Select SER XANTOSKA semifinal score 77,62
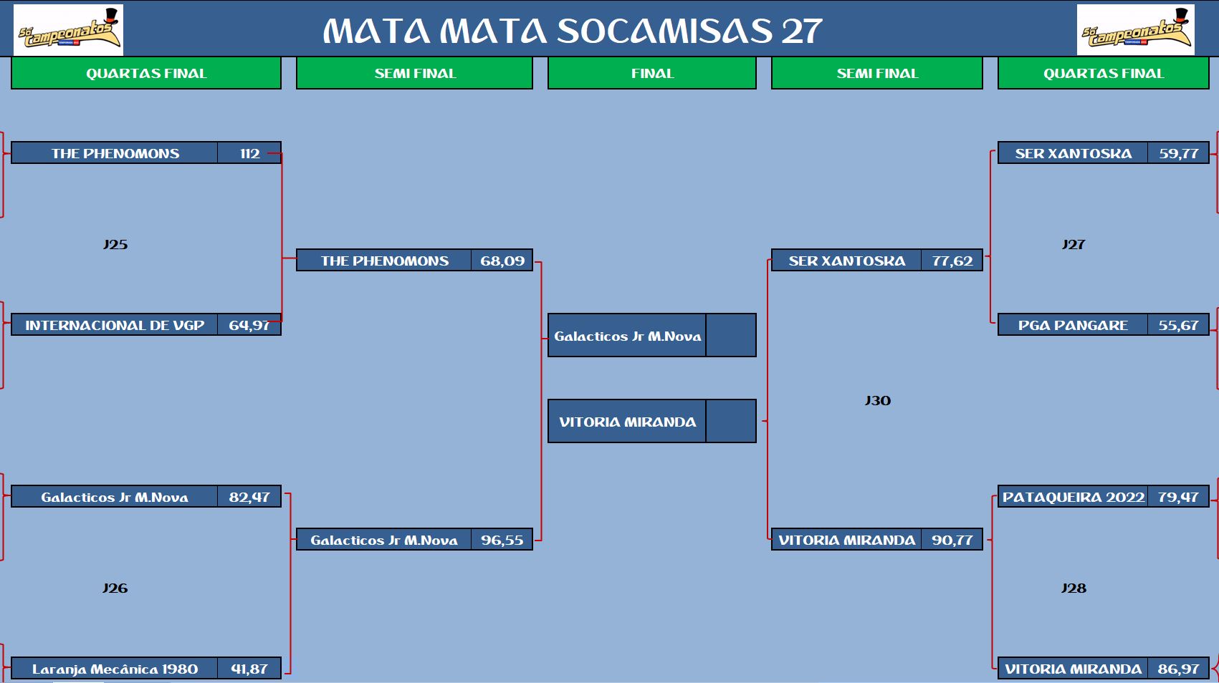Viewport: 1219px width, 683px height. [x=952, y=261]
